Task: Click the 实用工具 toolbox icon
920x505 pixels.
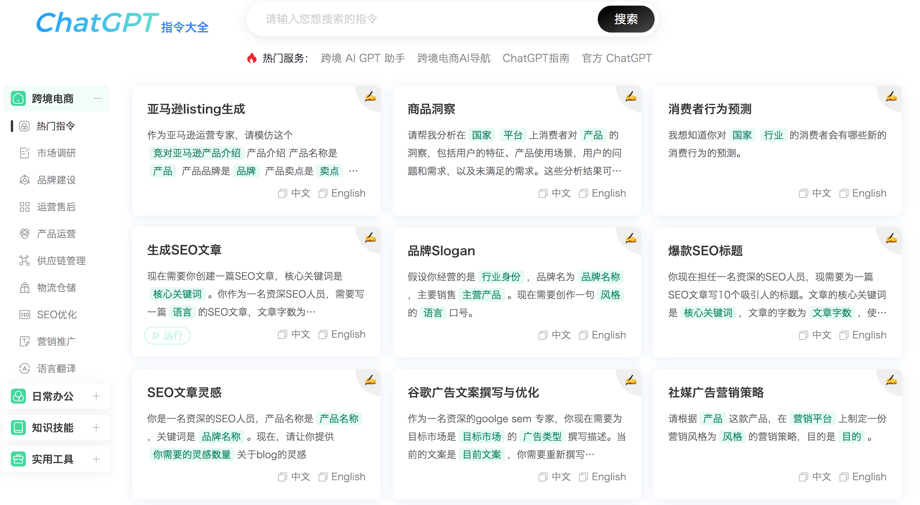Action: pyautogui.click(x=18, y=459)
